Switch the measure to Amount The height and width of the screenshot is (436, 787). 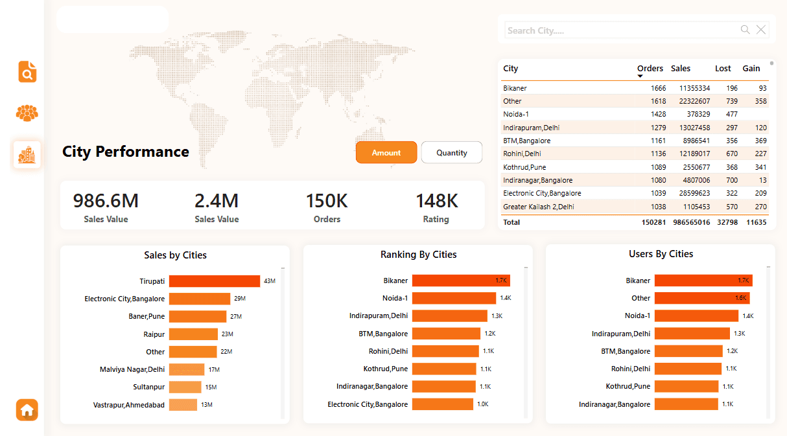point(386,153)
